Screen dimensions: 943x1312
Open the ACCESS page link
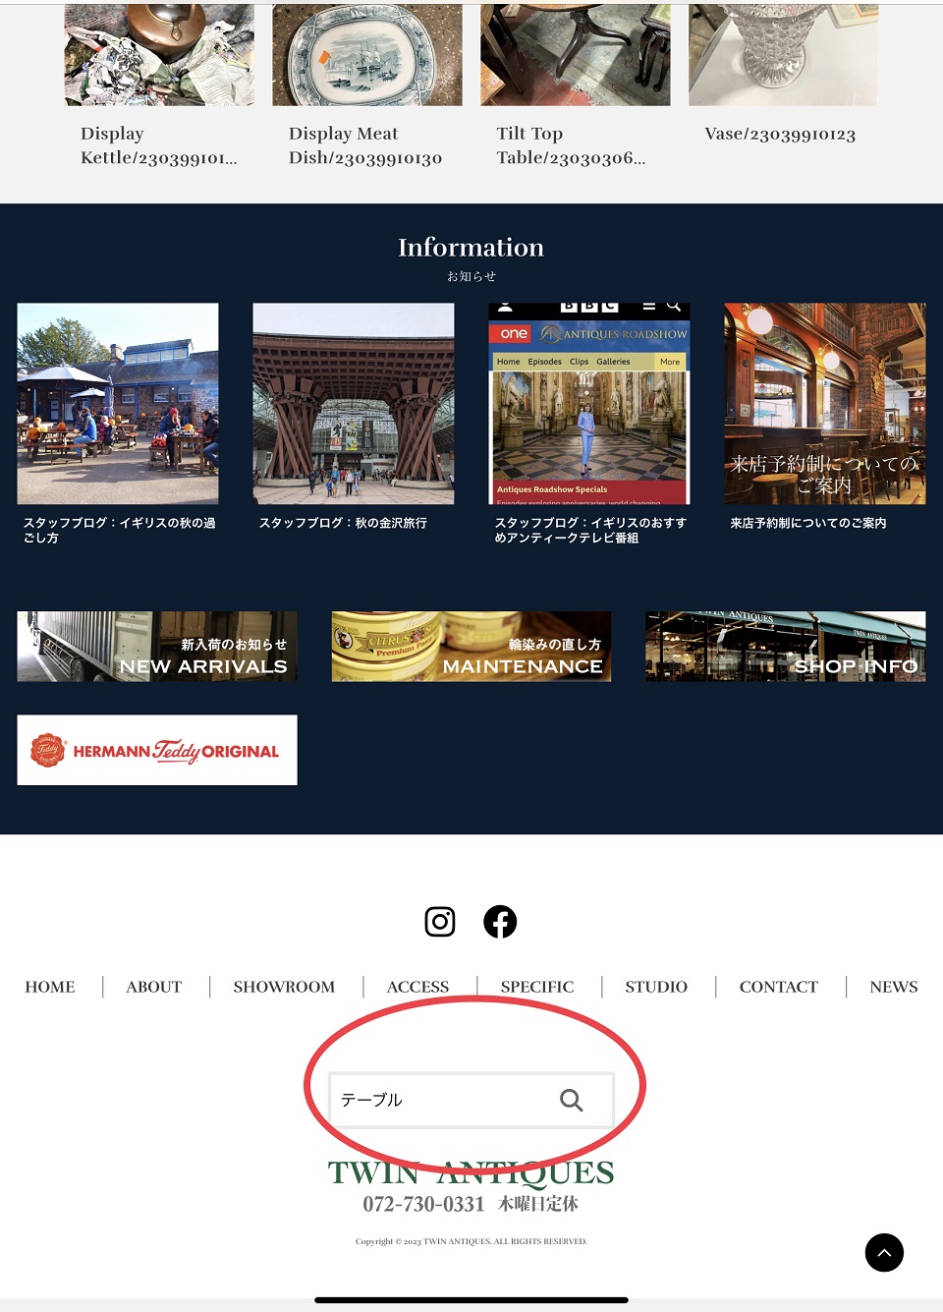[x=417, y=987]
